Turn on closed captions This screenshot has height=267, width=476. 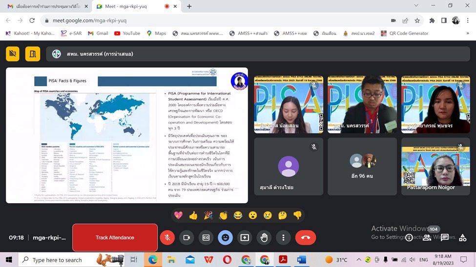pyautogui.click(x=206, y=238)
